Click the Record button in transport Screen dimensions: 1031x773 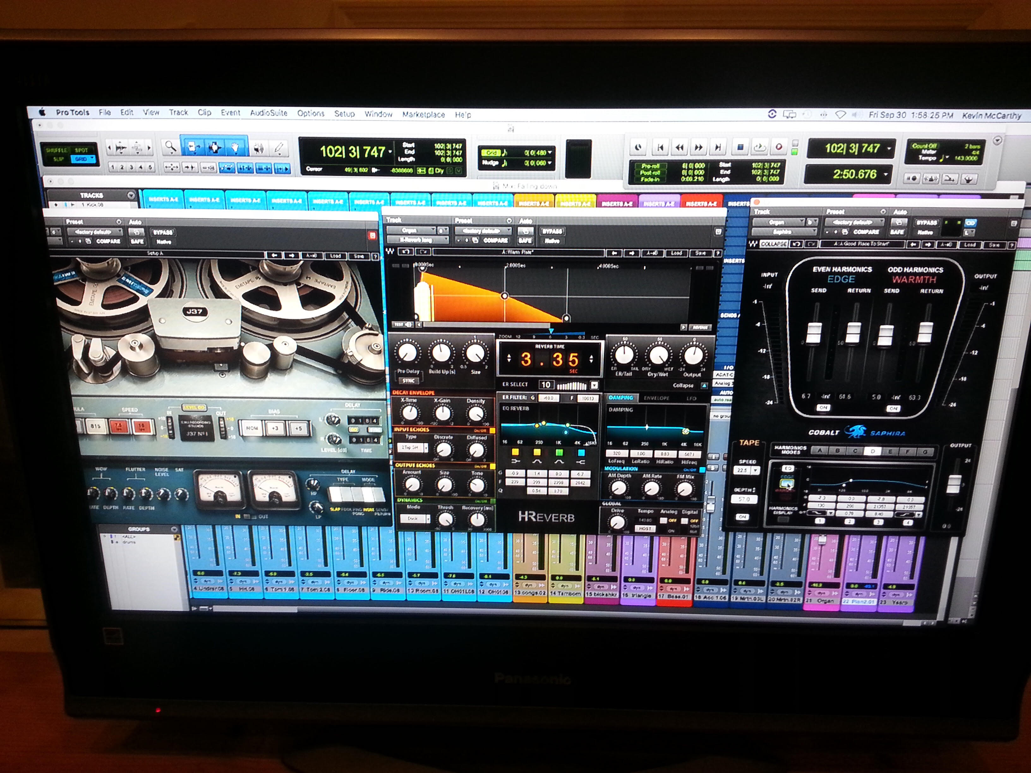[x=779, y=147]
